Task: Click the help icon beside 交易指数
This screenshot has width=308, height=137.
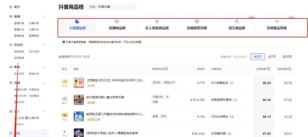Action: click(268, 69)
